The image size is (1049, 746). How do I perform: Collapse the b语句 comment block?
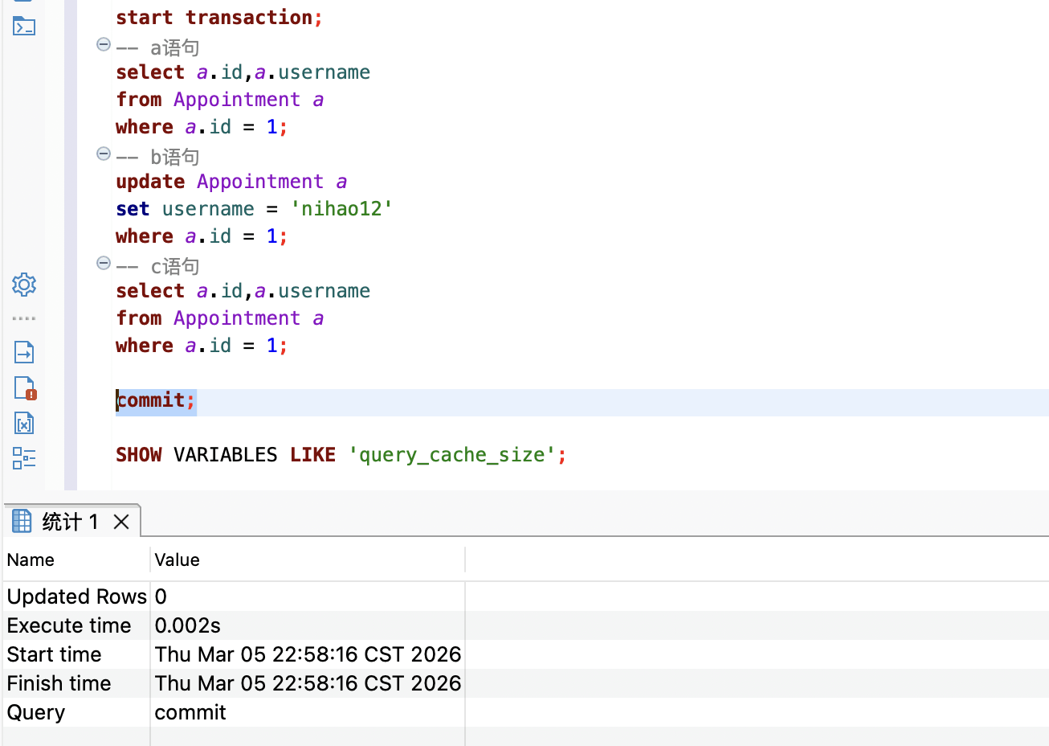pyautogui.click(x=104, y=154)
